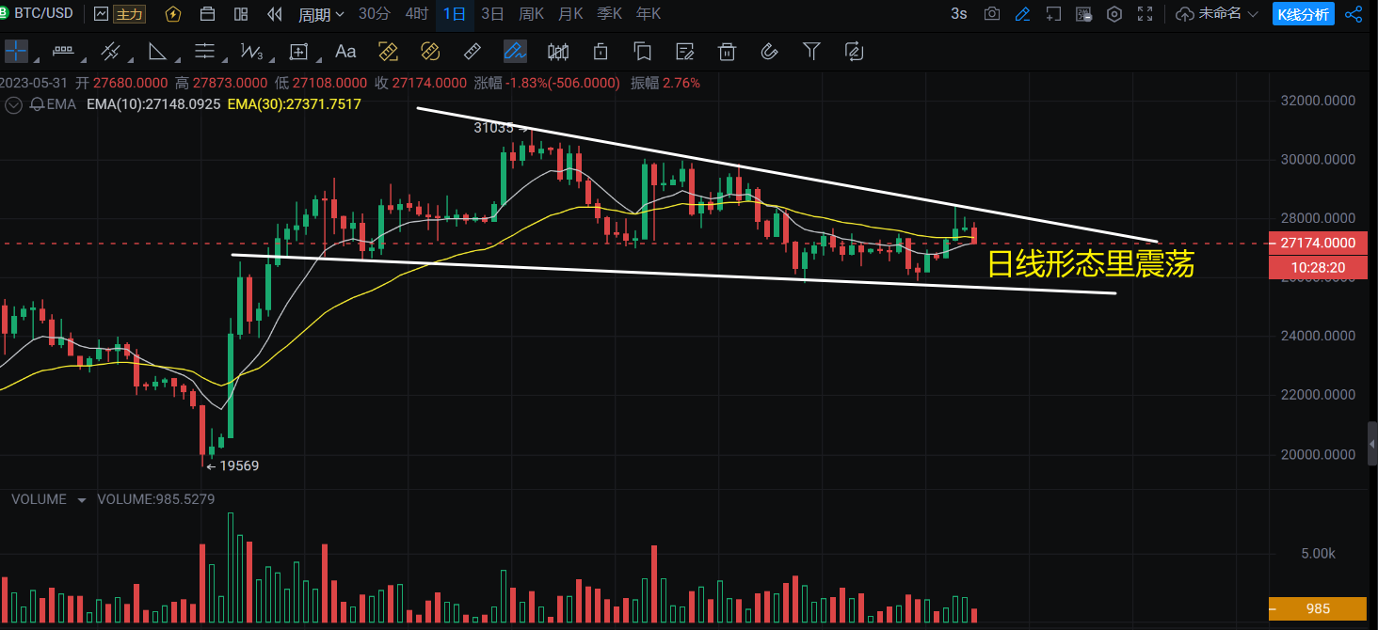The width and height of the screenshot is (1378, 630).
Task: Click the BTC/USD symbol name
Action: pyautogui.click(x=43, y=14)
